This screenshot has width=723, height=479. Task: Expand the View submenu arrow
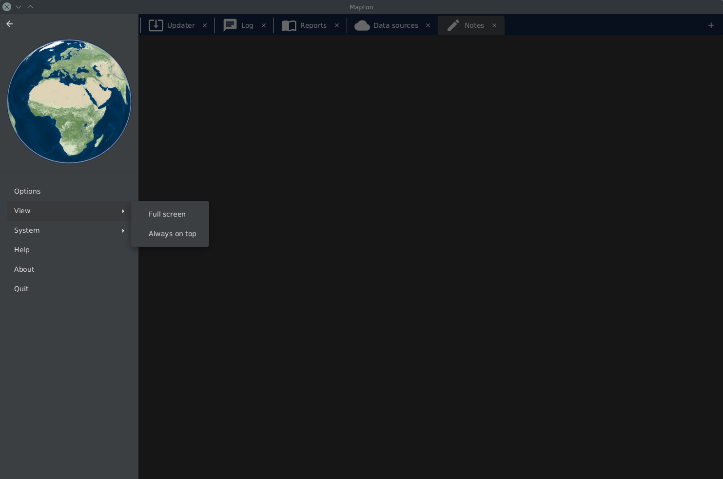tap(123, 211)
